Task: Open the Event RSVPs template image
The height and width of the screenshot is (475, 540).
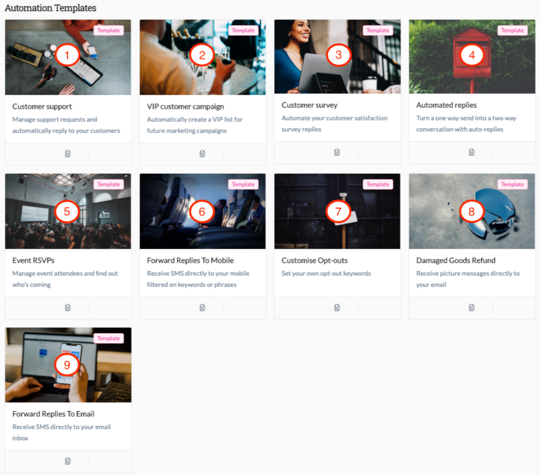Action: [68, 212]
